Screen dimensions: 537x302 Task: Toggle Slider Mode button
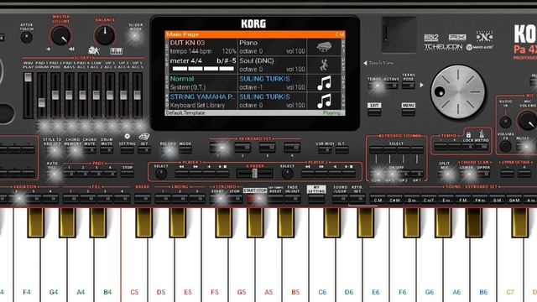tap(135, 37)
